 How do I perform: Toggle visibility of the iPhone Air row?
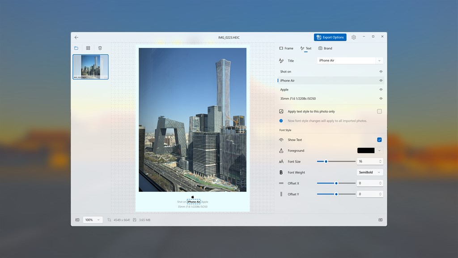[x=381, y=81]
